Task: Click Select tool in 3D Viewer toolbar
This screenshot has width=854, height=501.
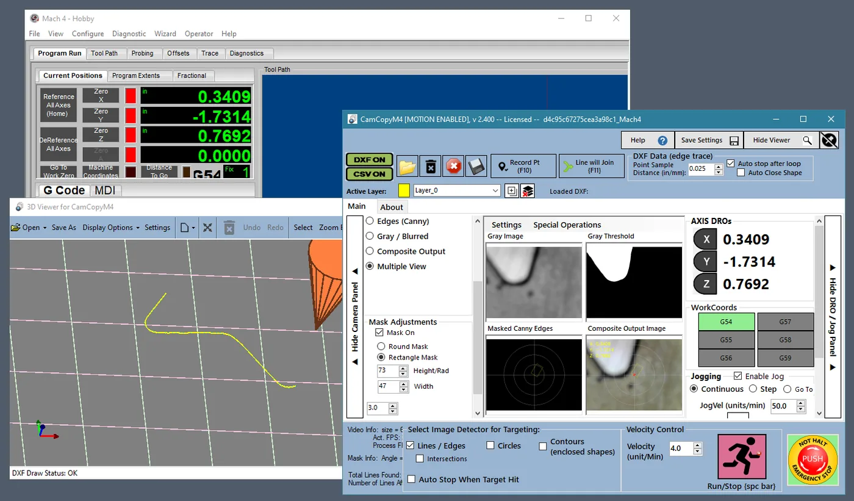Action: (303, 228)
